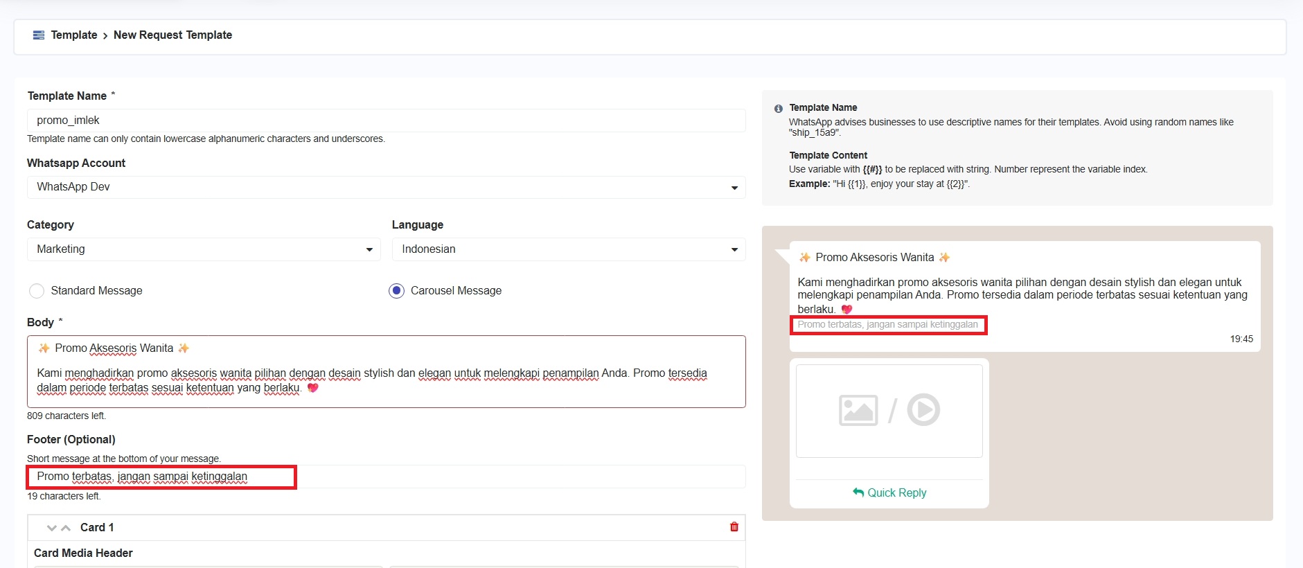This screenshot has height=568, width=1303.
Task: Move Card 1 up with chevron
Action: coord(66,528)
